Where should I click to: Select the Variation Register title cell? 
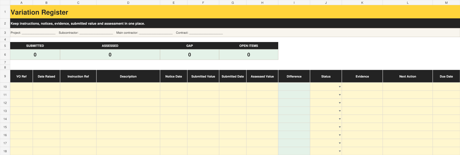coord(235,12)
